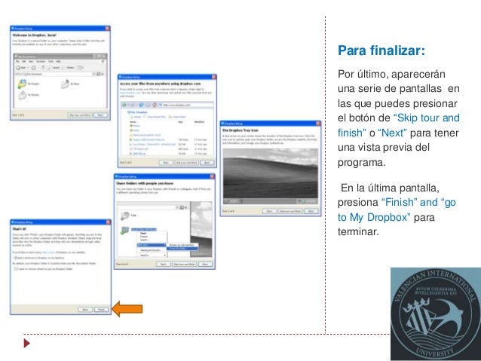Viewport: 481px width, 361px height.
Task: Click Next in the Access your files window
Action: click(x=207, y=163)
